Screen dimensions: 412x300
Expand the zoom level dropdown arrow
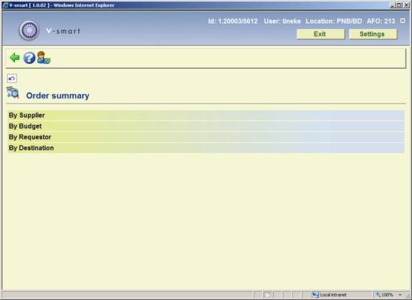pyautogui.click(x=400, y=295)
